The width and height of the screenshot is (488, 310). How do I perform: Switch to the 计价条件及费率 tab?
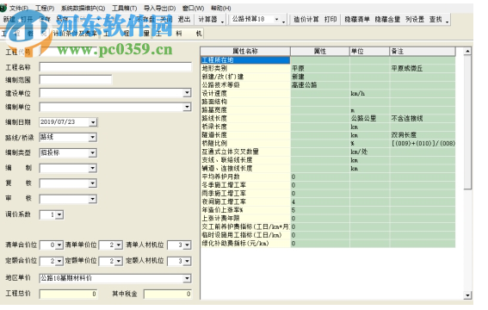(x=75, y=34)
